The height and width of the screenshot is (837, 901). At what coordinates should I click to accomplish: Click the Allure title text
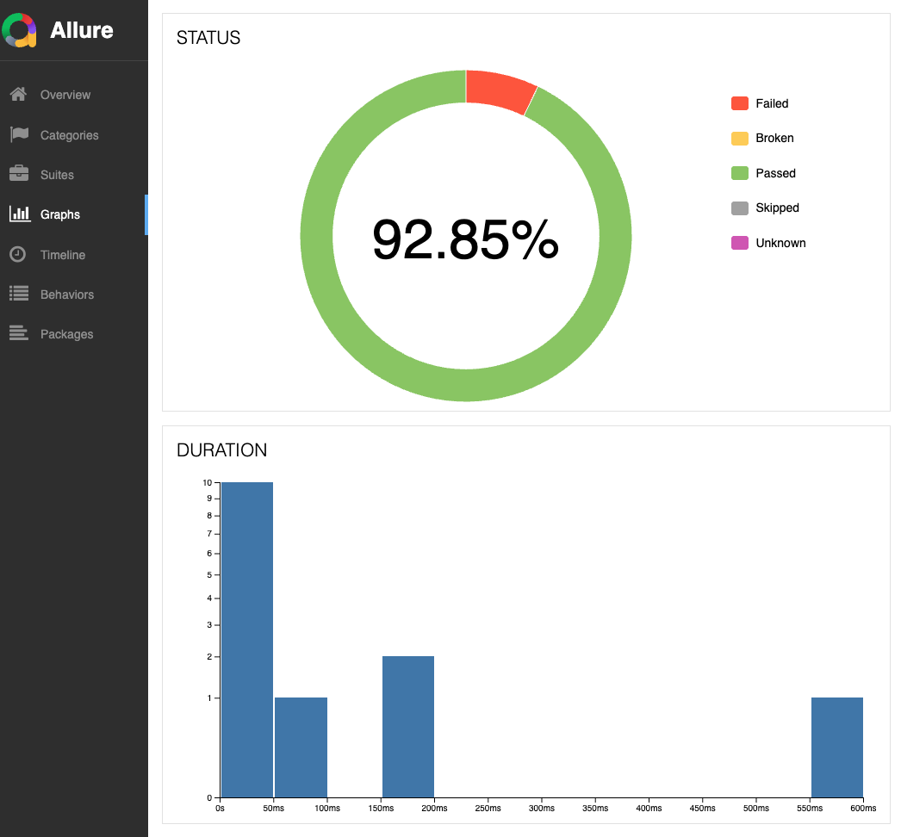point(82,30)
